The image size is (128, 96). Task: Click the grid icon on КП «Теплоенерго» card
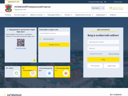[x=33, y=73]
